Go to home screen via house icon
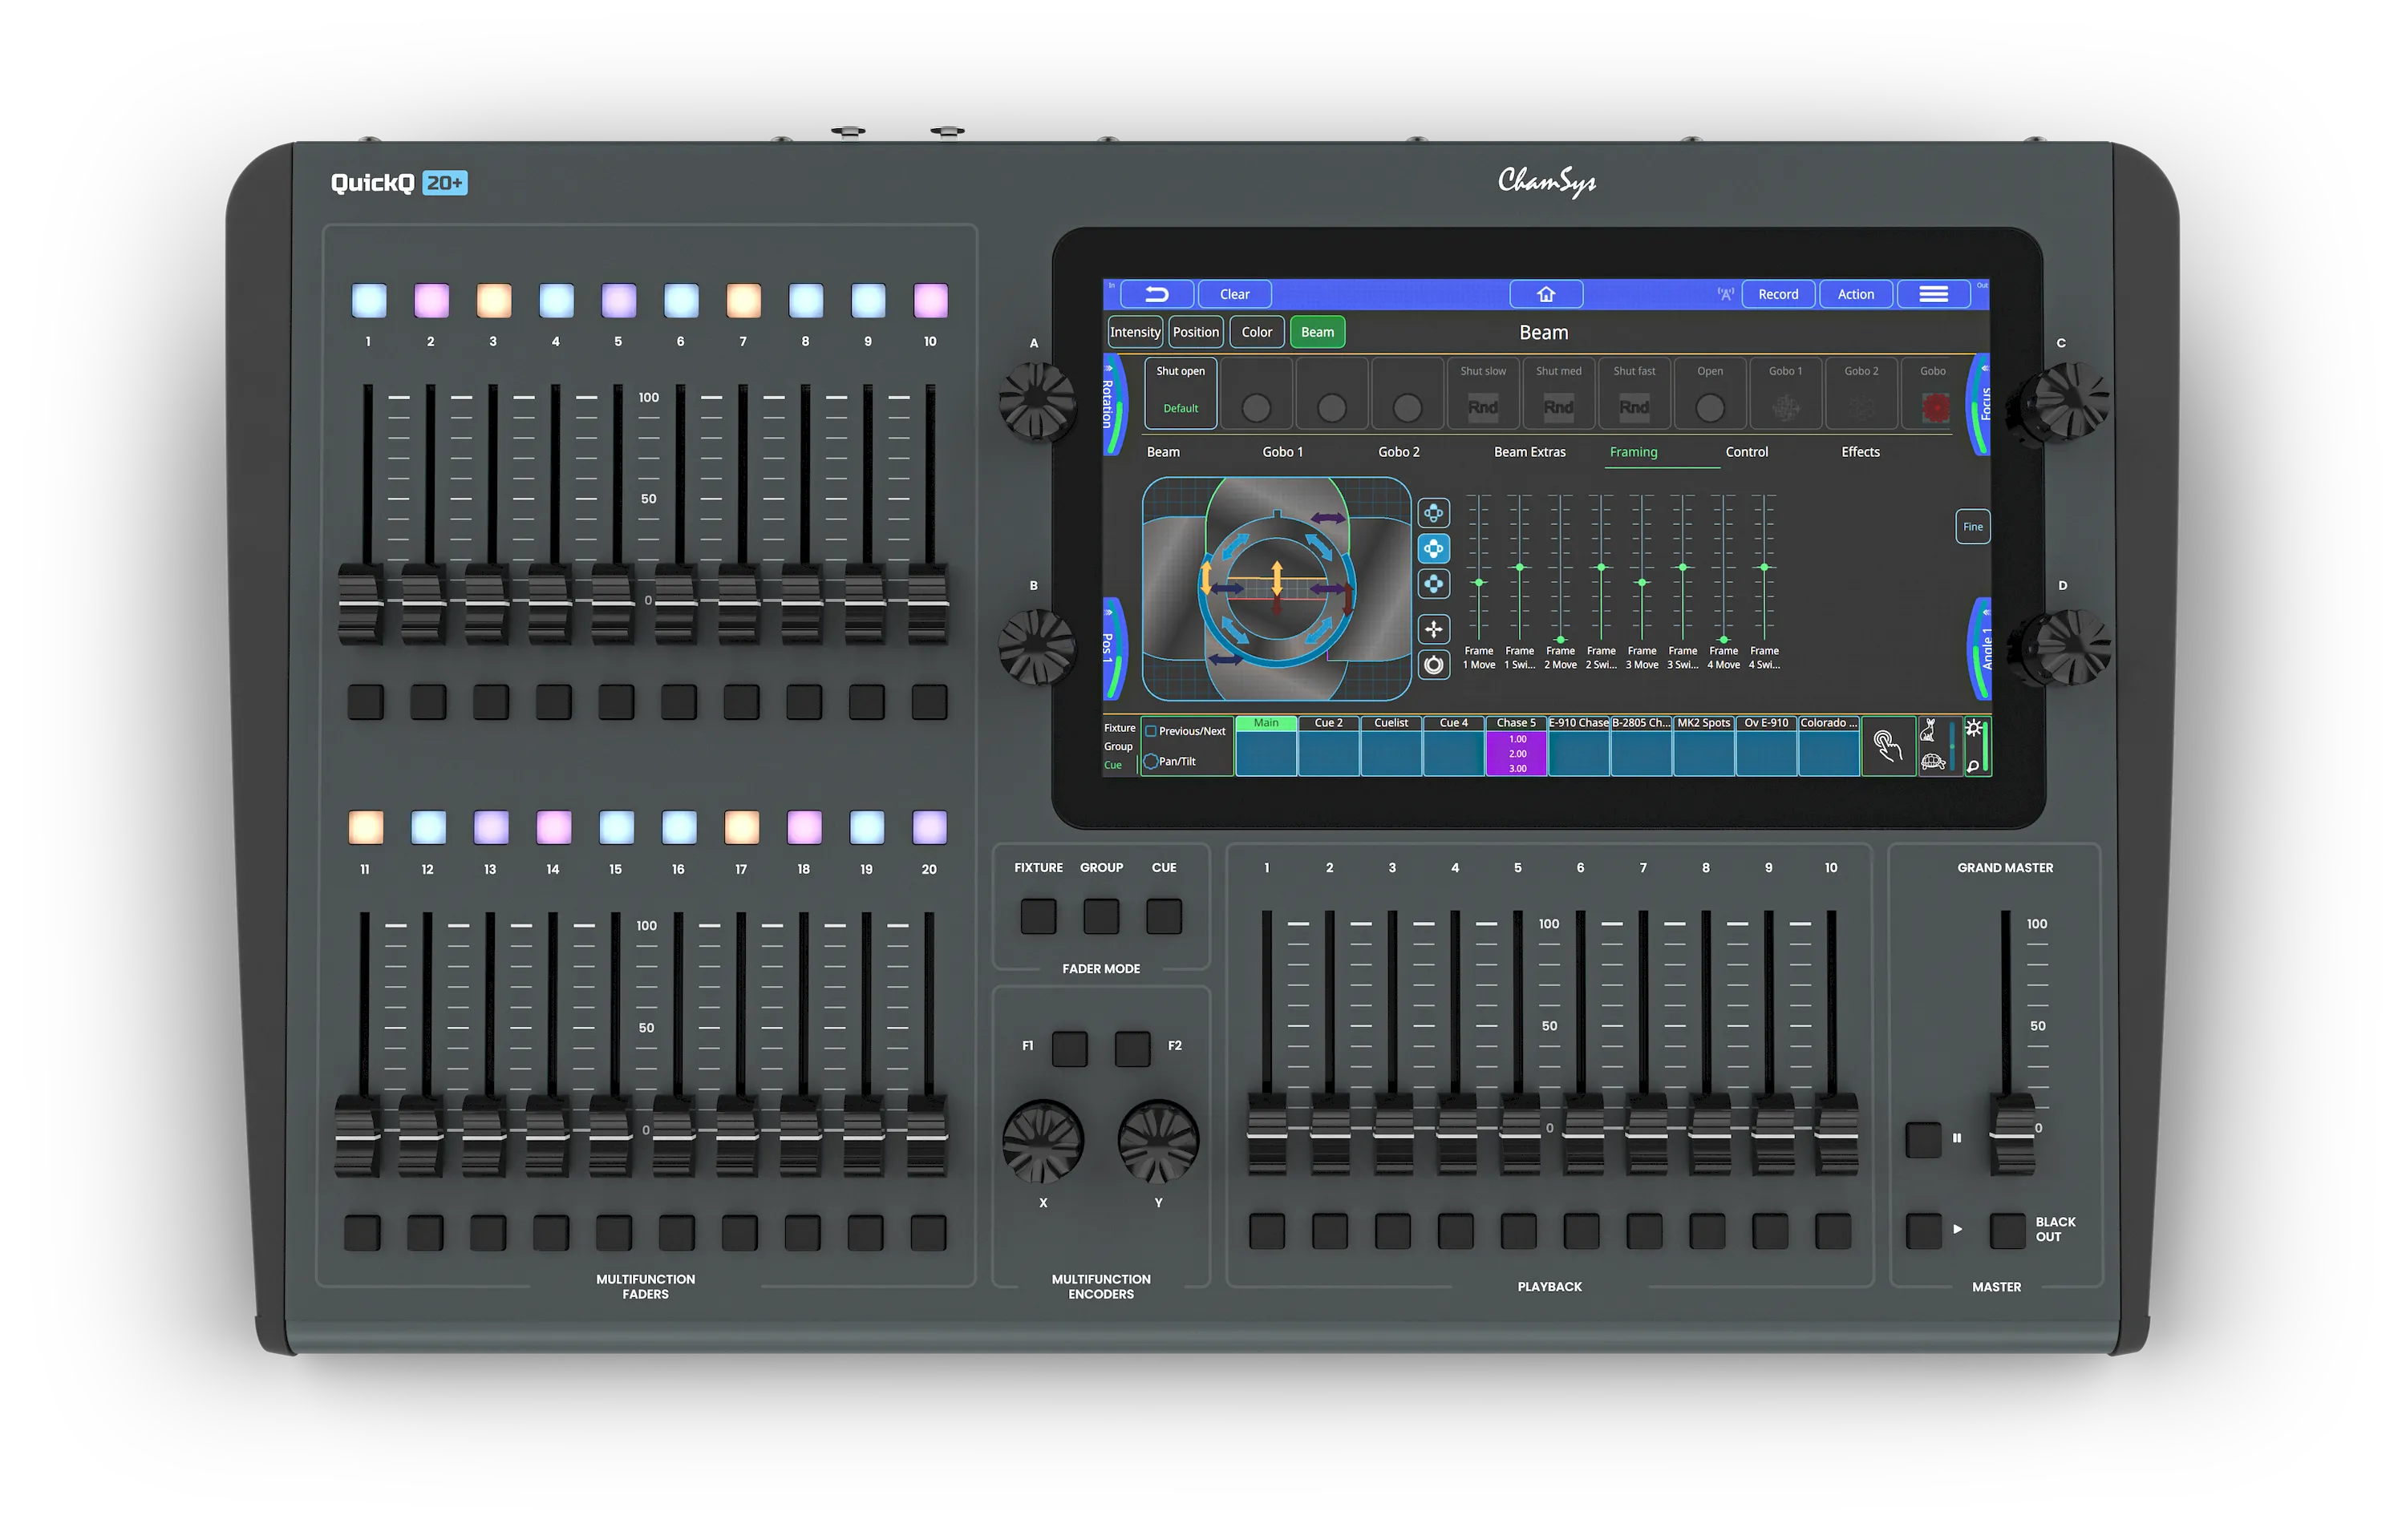The height and width of the screenshot is (1540, 2406). [x=1545, y=294]
